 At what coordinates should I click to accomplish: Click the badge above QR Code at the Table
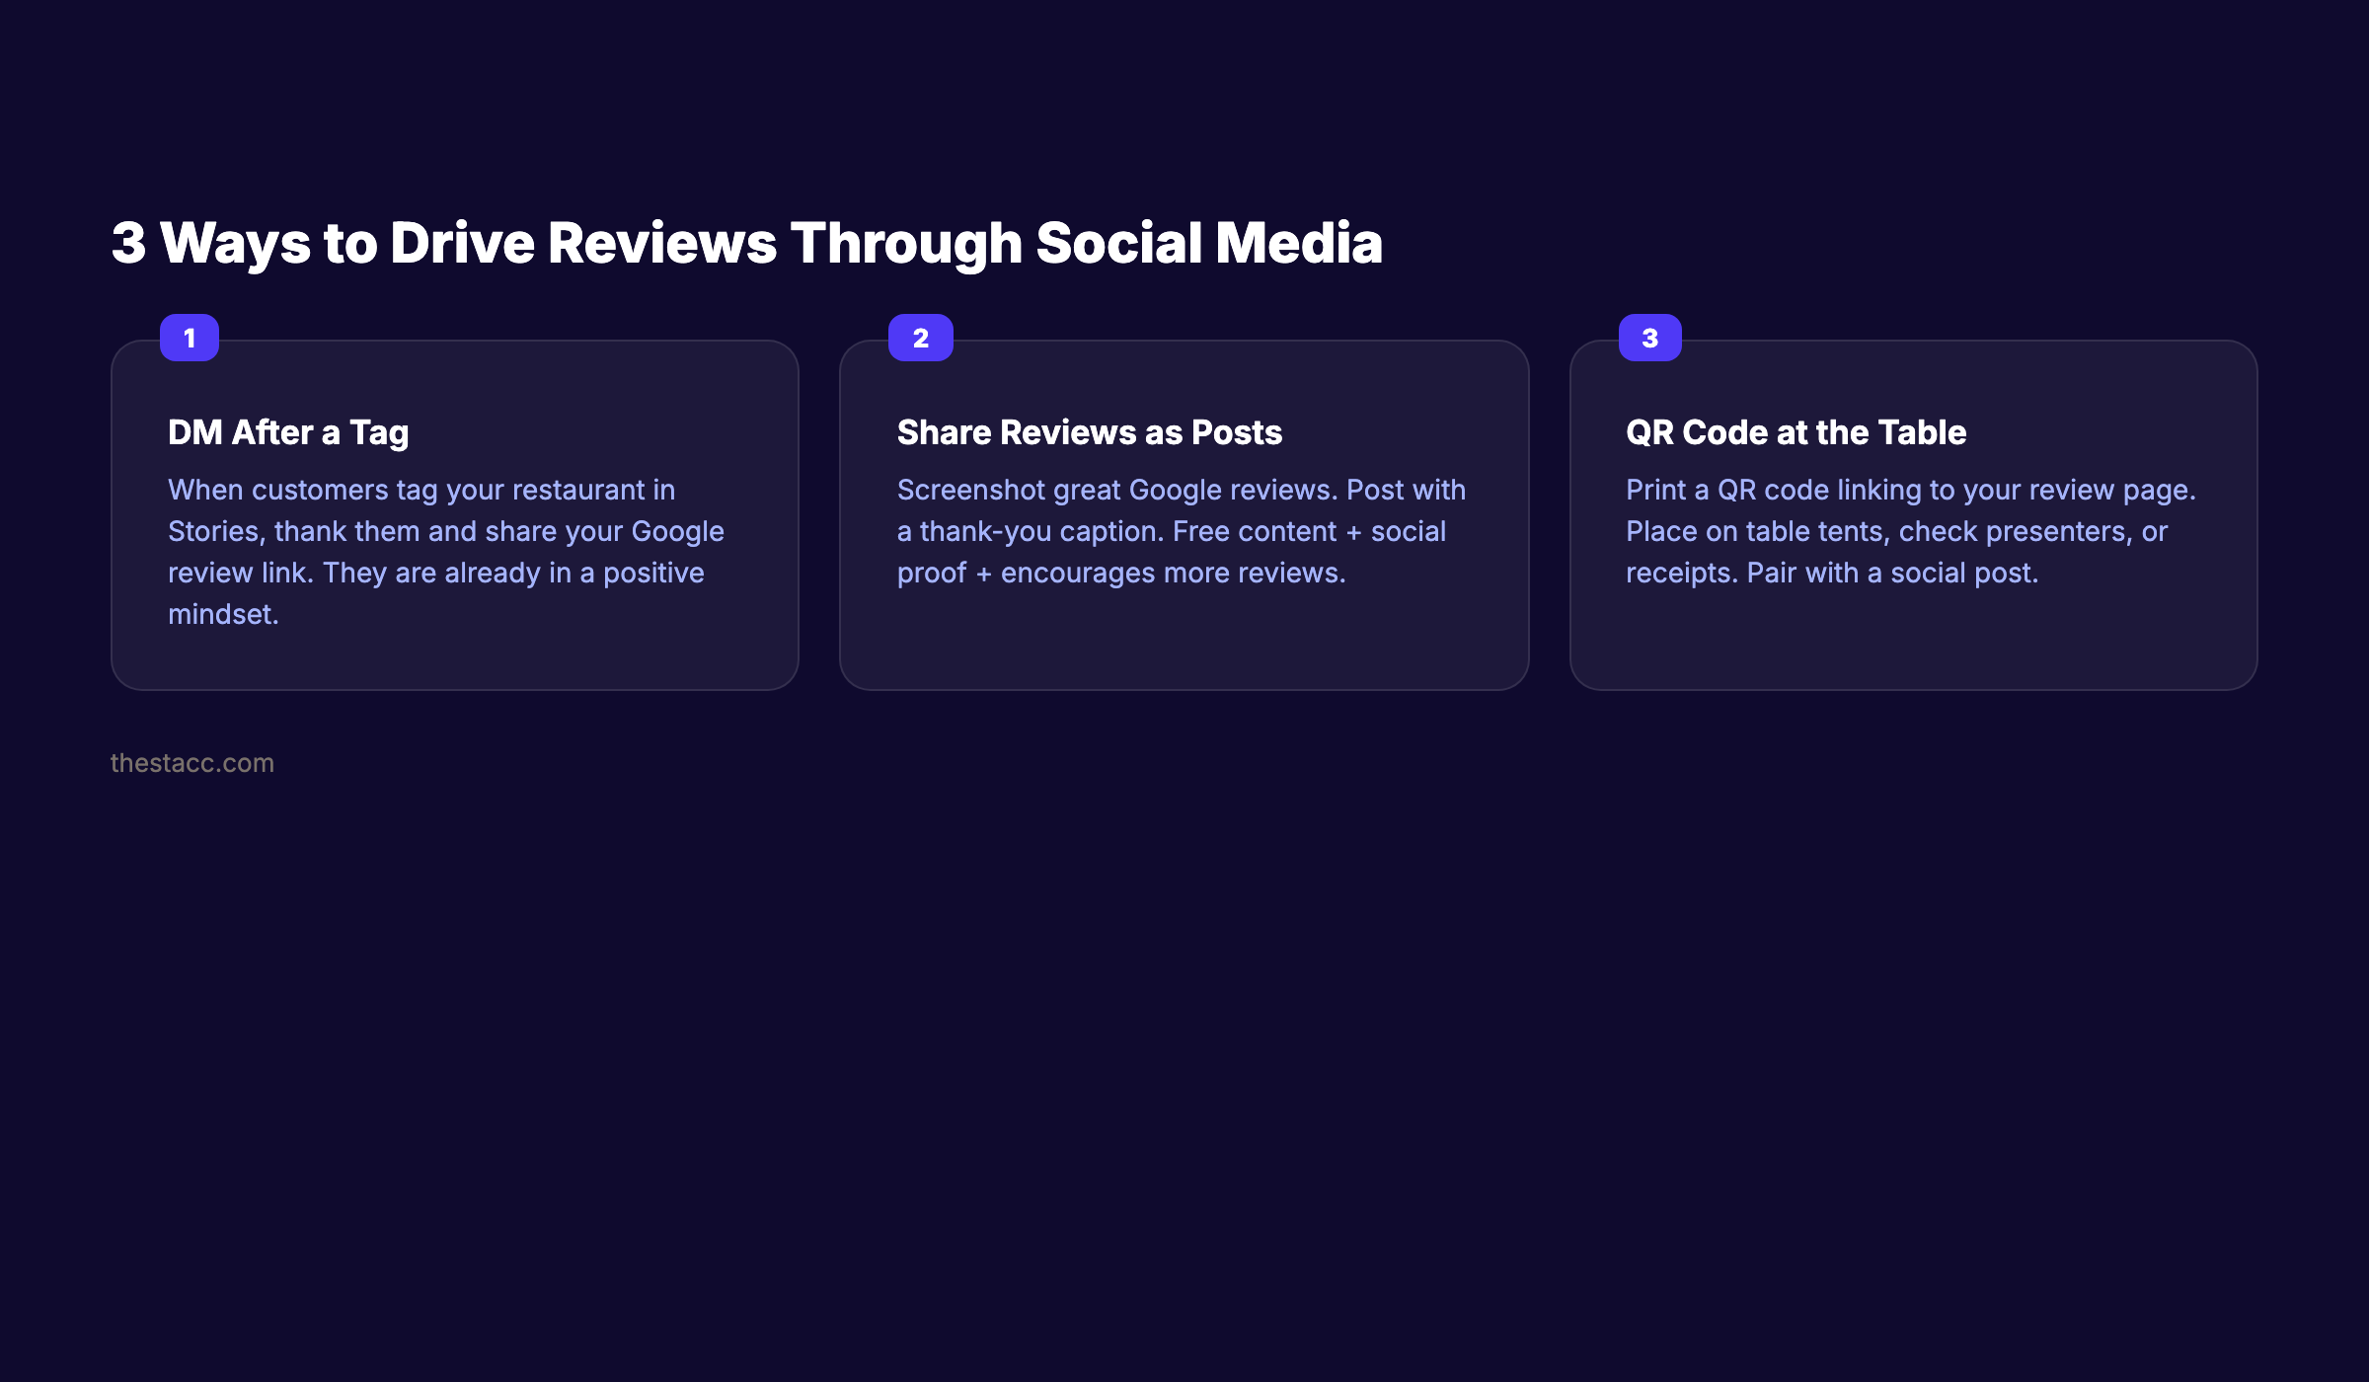click(1648, 338)
